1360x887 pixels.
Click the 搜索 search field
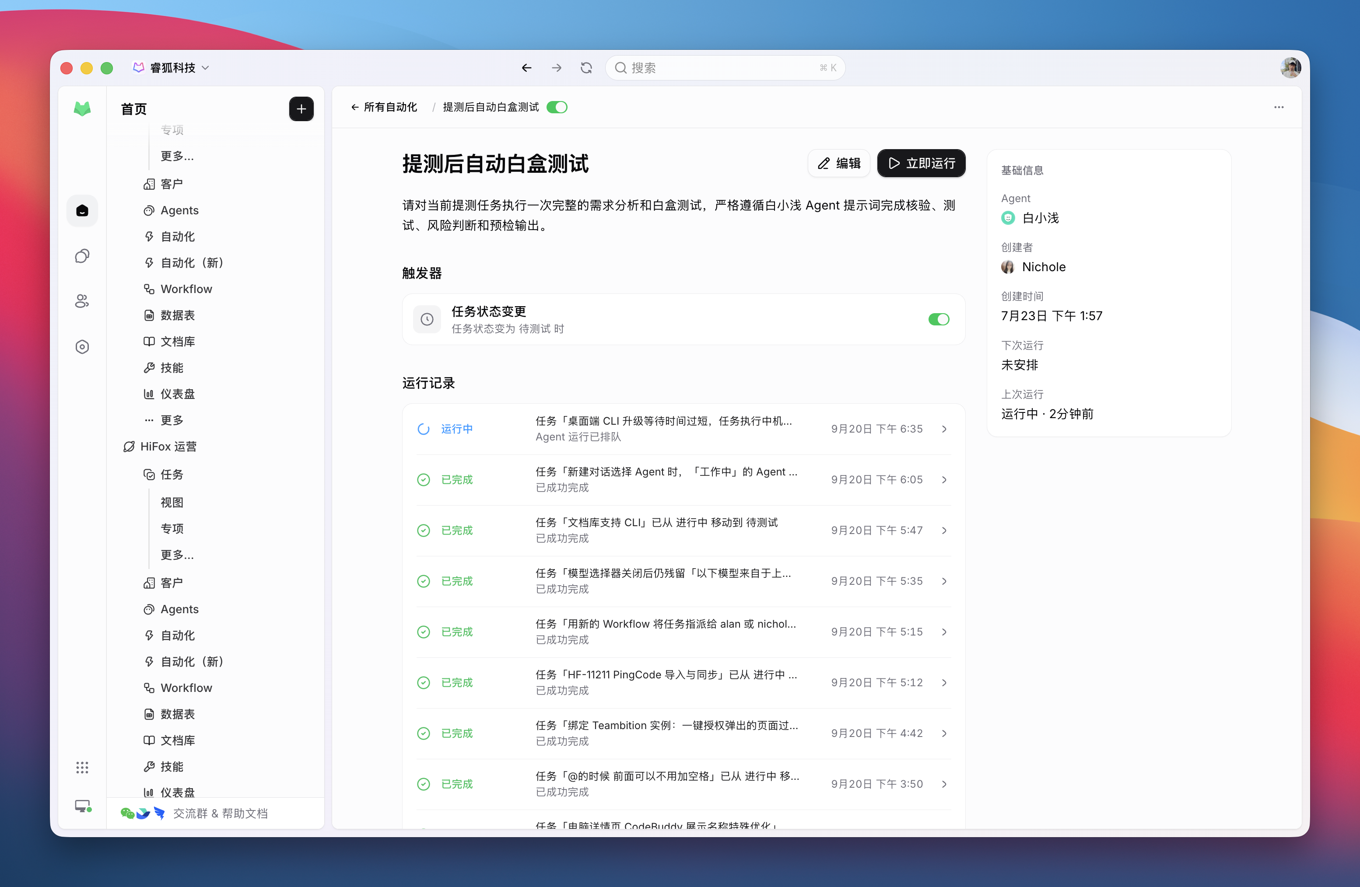[x=725, y=68]
